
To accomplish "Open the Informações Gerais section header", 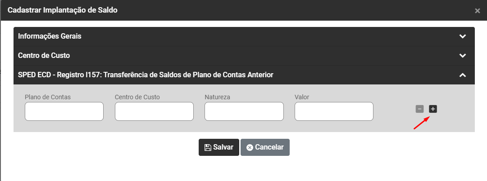I will tap(50, 36).
